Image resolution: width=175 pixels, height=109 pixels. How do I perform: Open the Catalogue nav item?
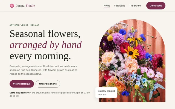(119, 5)
